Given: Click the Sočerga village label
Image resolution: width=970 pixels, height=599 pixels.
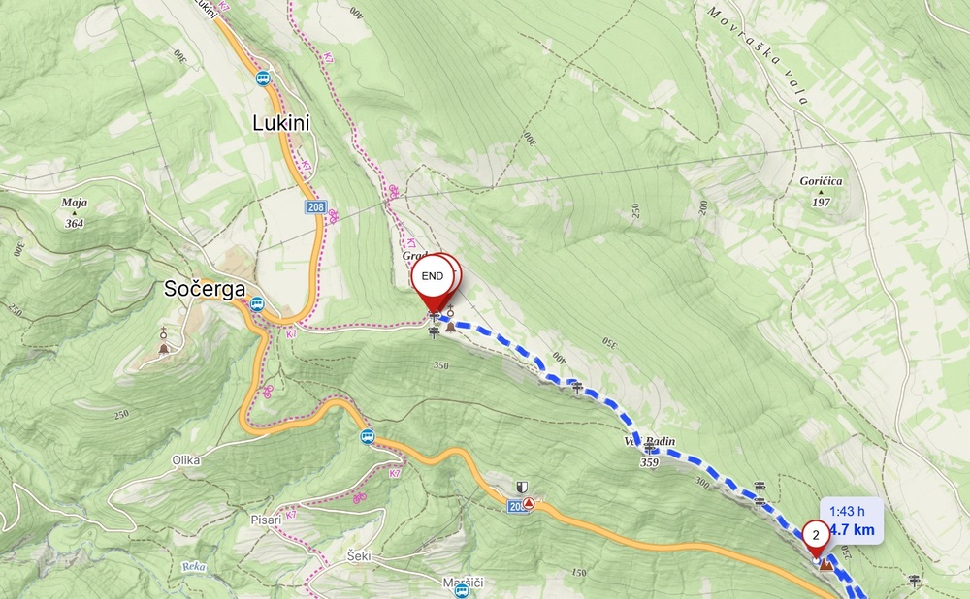Looking at the screenshot, I should pyautogui.click(x=205, y=289).
